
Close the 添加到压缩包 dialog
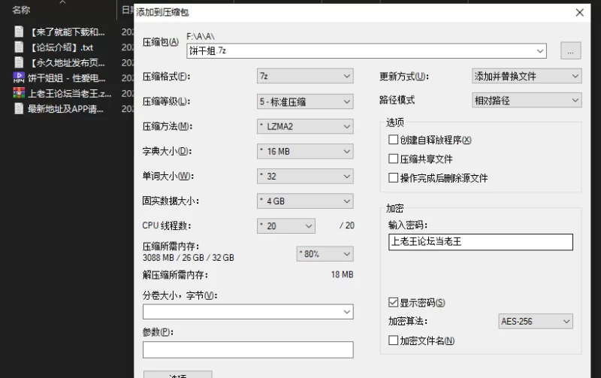coord(579,13)
